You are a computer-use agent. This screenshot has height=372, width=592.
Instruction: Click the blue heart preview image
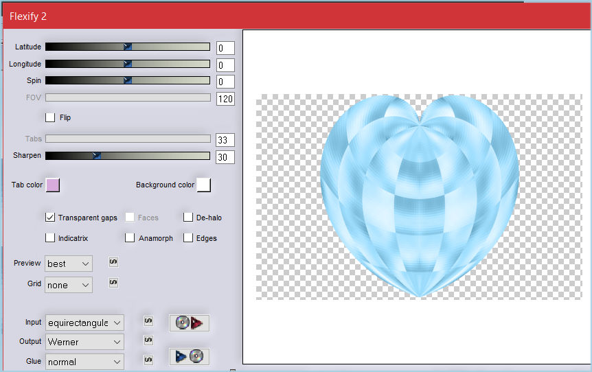420,196
